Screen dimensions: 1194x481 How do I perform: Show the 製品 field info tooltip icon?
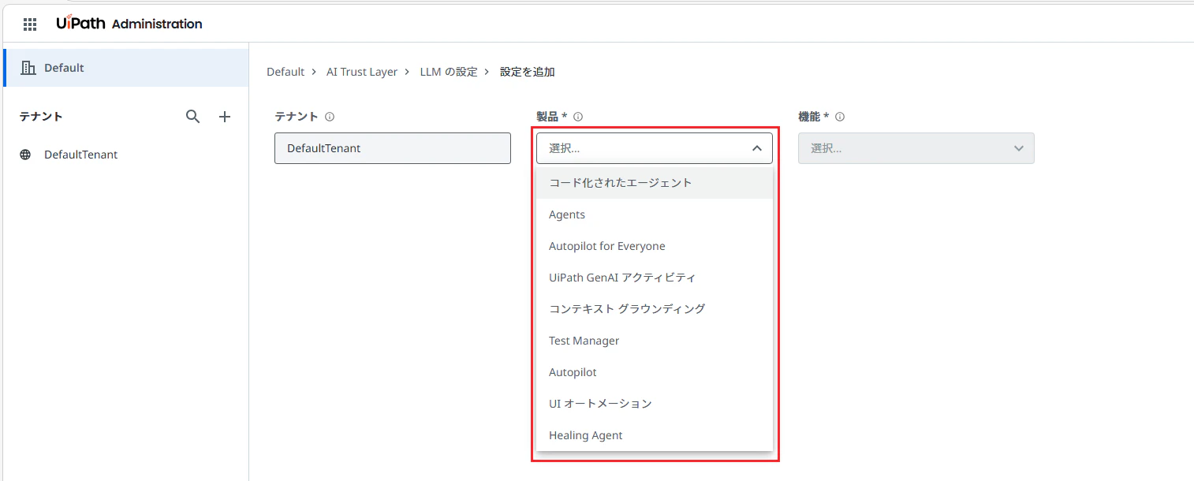pos(578,117)
